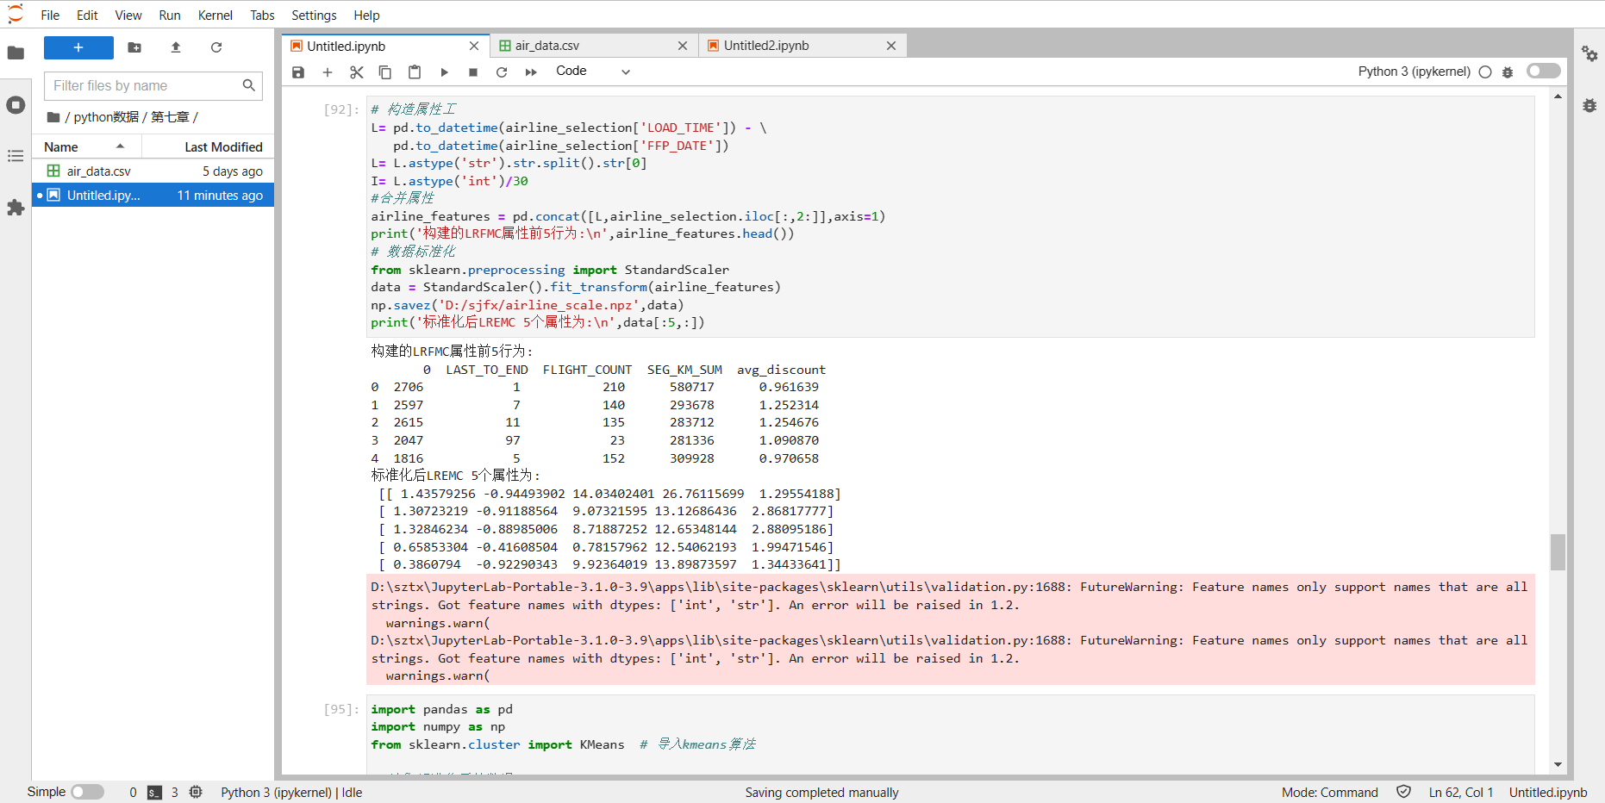The image size is (1605, 803).
Task: Click the Ln 62, Col 1 indicator
Action: pyautogui.click(x=1461, y=793)
